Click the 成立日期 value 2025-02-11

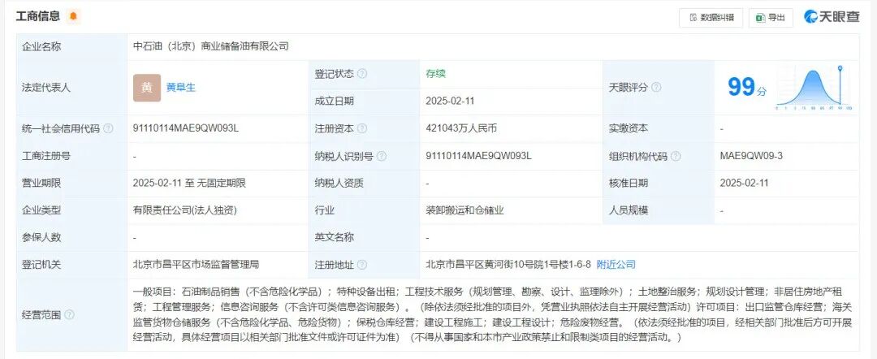(450, 102)
